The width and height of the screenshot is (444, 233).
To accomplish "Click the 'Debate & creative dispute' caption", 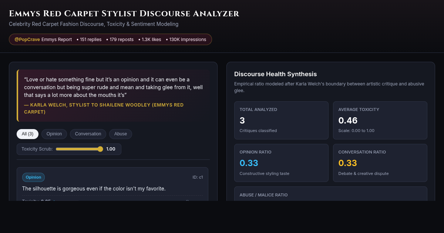I will point(363,173).
